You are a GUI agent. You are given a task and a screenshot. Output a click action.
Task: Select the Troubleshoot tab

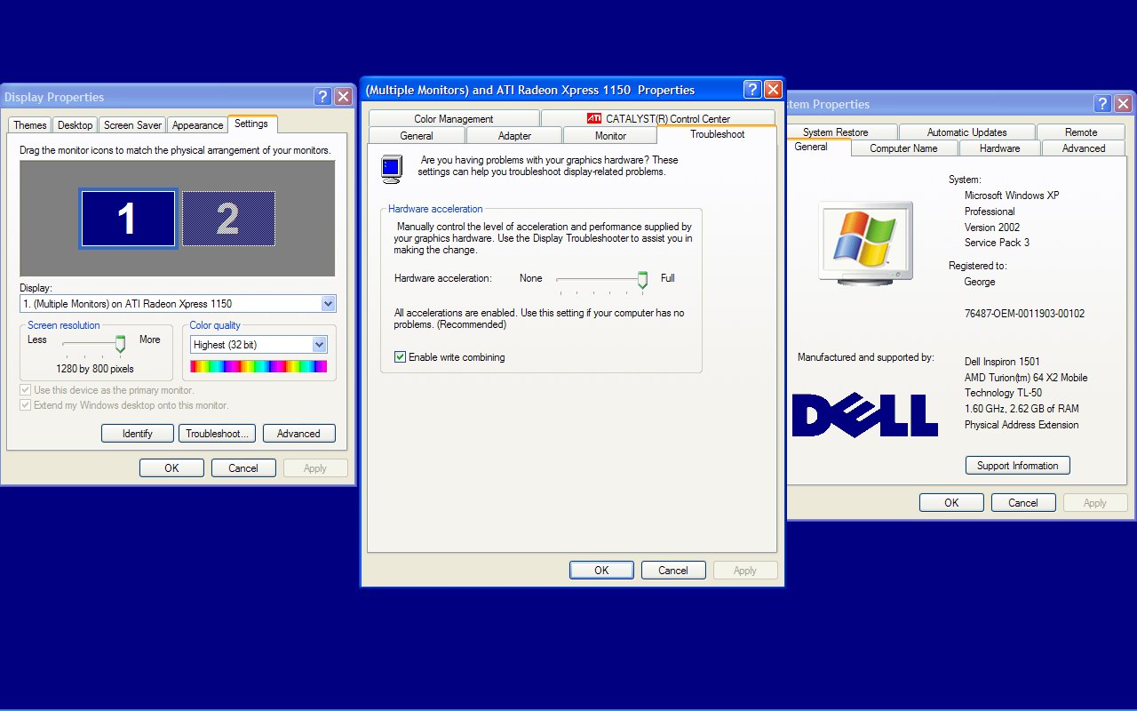pyautogui.click(x=718, y=134)
